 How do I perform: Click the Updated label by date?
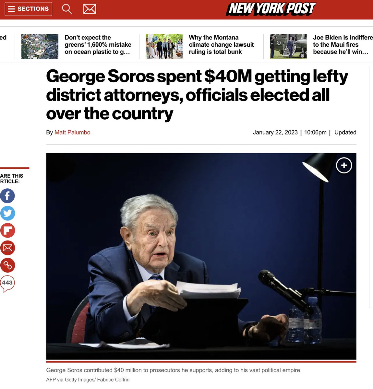click(345, 132)
